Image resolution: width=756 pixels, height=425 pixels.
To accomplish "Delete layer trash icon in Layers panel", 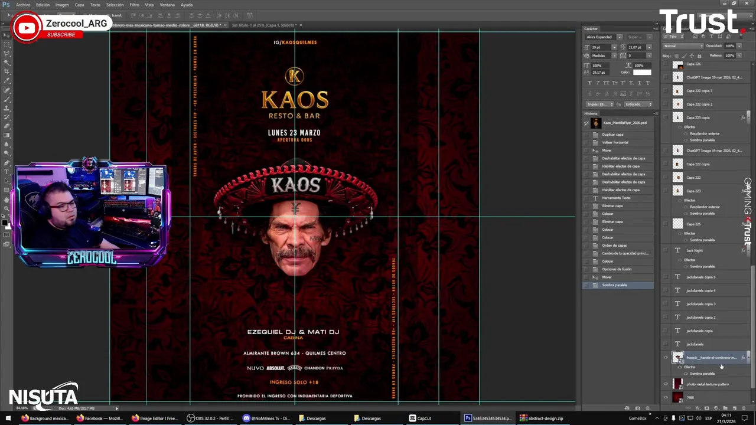I will click(x=744, y=408).
